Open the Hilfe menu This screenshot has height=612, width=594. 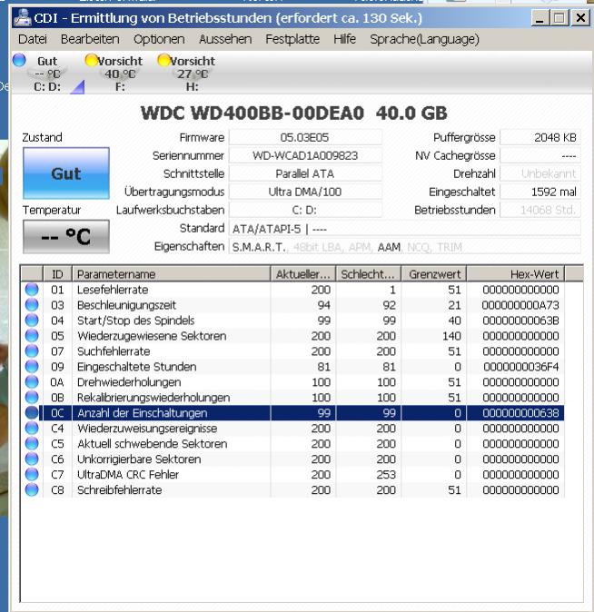click(344, 39)
